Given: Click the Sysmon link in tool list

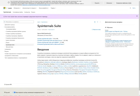Looking at the screenshot, I should pyautogui.click(x=56, y=74).
